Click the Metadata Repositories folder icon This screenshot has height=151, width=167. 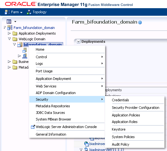(x=15, y=67)
